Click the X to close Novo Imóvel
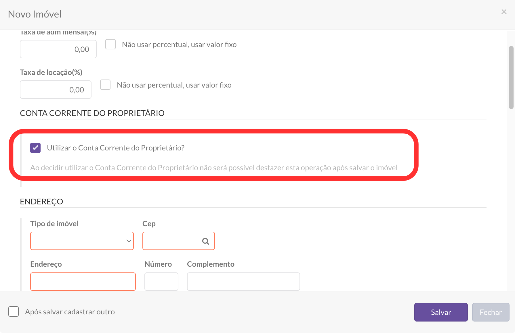Screen dimensions: 515x333 click(504, 12)
